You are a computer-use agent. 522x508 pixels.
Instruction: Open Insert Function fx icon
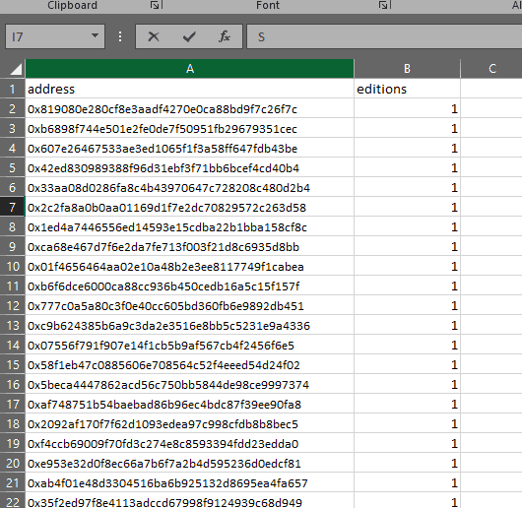tap(225, 36)
